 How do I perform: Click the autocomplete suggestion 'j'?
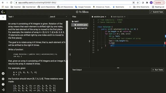click(137, 45)
